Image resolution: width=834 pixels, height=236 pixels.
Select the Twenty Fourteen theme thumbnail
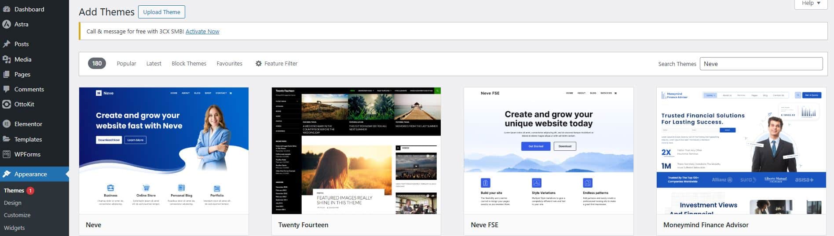click(x=356, y=151)
